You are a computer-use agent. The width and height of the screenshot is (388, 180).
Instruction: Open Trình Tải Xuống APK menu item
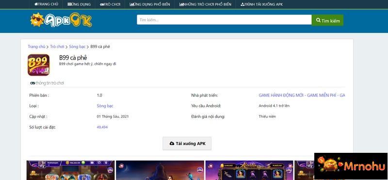coord(261,4)
